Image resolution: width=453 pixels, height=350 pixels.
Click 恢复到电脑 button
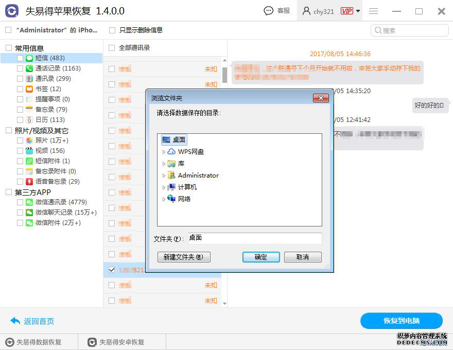pos(402,321)
